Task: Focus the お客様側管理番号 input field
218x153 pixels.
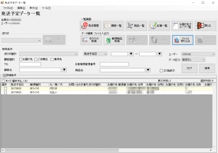Action: coord(114,64)
